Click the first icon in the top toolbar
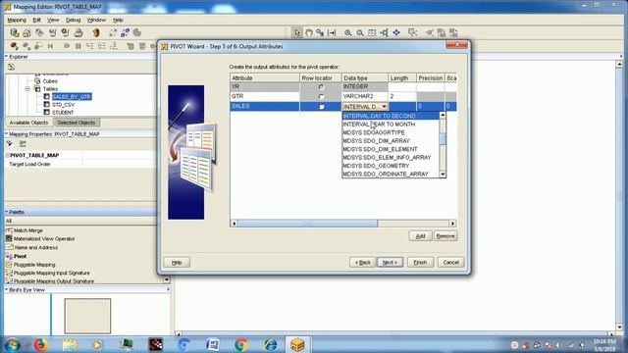Screen dimensions: 628x353 coord(15,32)
